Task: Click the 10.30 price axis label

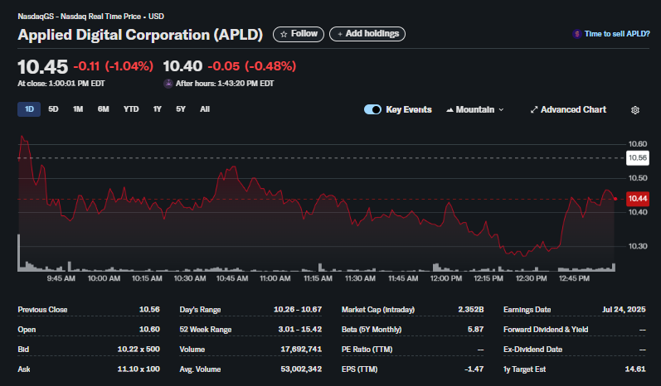Action: pyautogui.click(x=638, y=246)
